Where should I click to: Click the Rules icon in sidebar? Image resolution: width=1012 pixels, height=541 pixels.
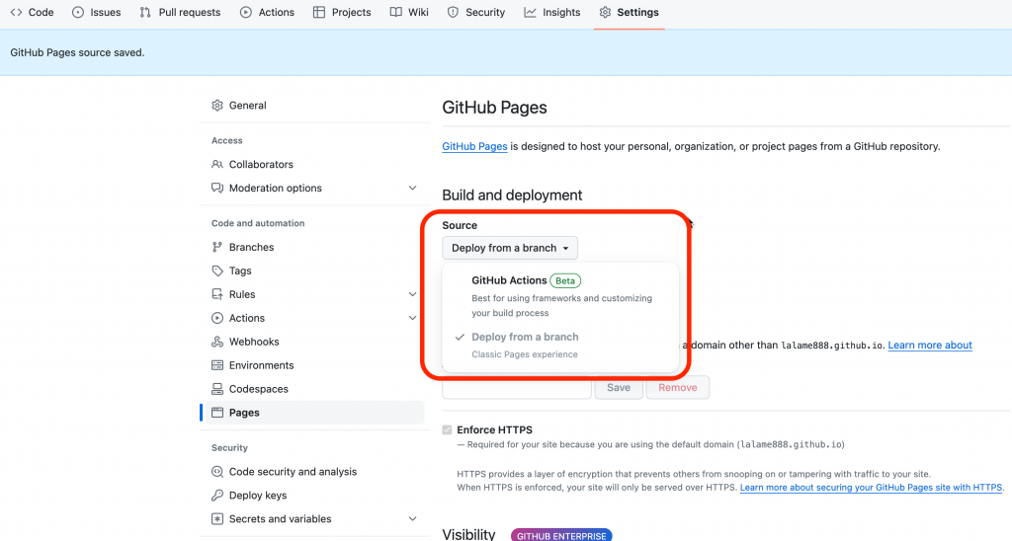tap(217, 294)
